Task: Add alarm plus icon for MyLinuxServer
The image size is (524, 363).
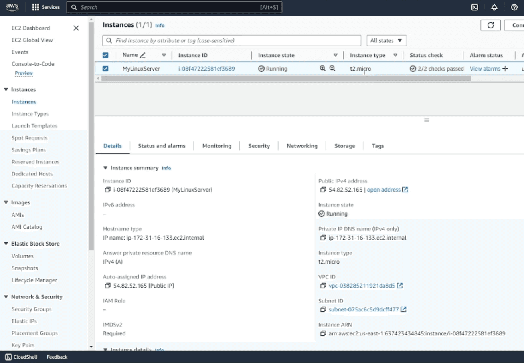Action: point(505,69)
